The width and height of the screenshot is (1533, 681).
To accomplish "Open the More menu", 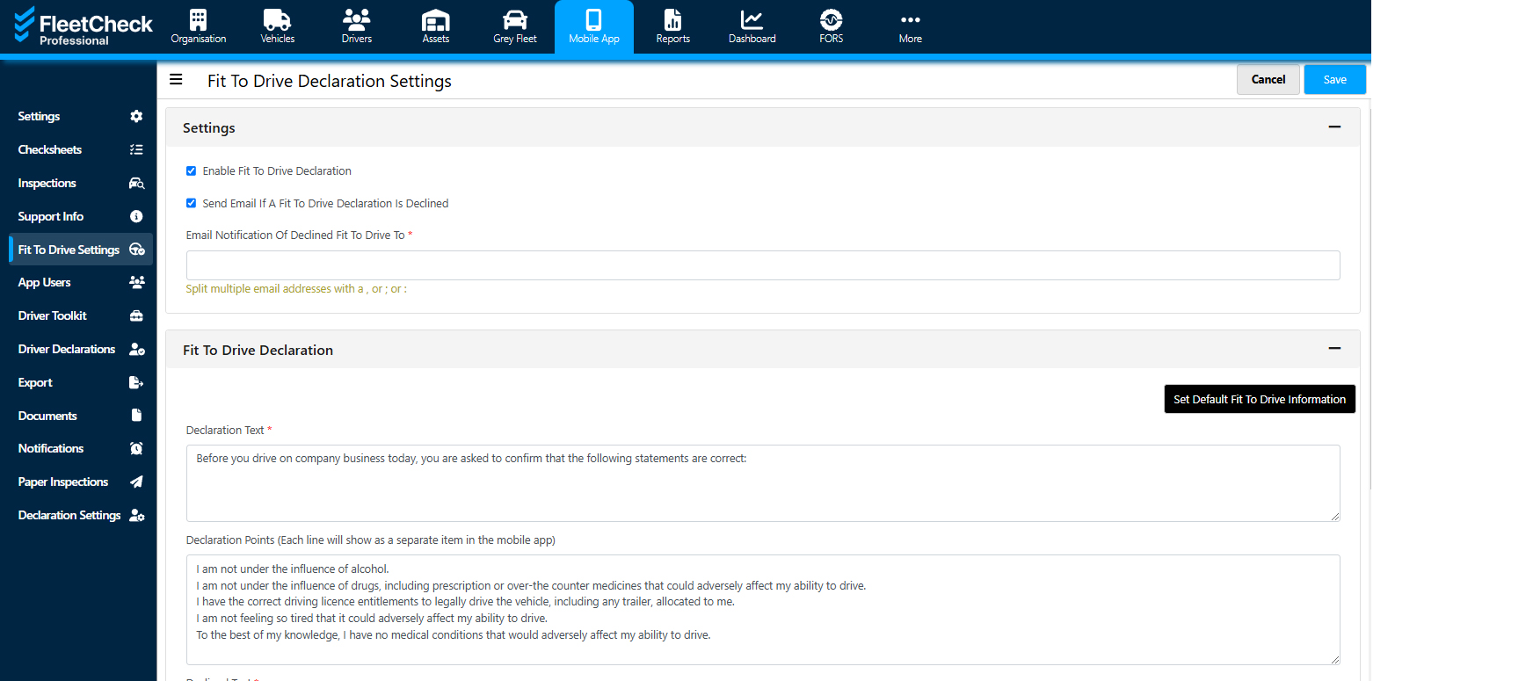I will coord(910,26).
